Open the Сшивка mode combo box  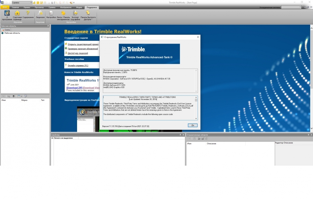(x=22, y=3)
